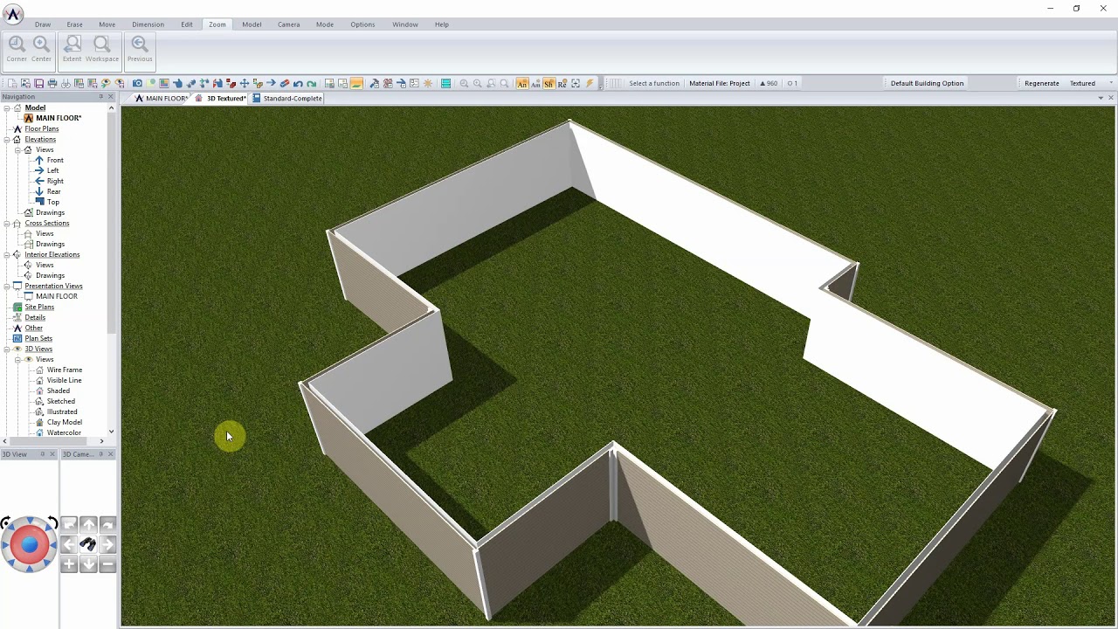Open the Options menu
The width and height of the screenshot is (1118, 629).
click(x=362, y=24)
